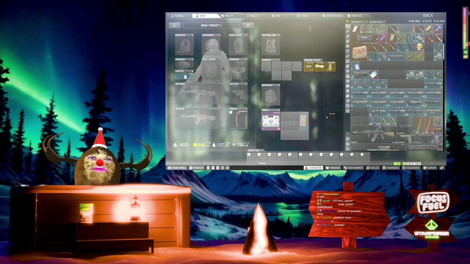The height and width of the screenshot is (264, 470).
Task: Open the Traders screen
Action: [x=333, y=168]
